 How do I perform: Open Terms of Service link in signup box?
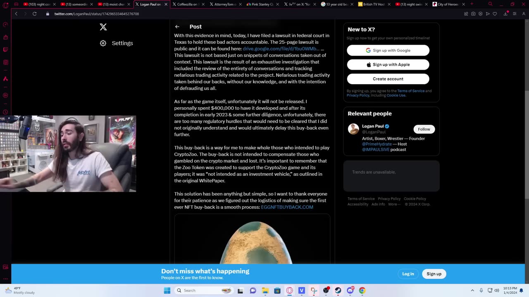pyautogui.click(x=411, y=91)
